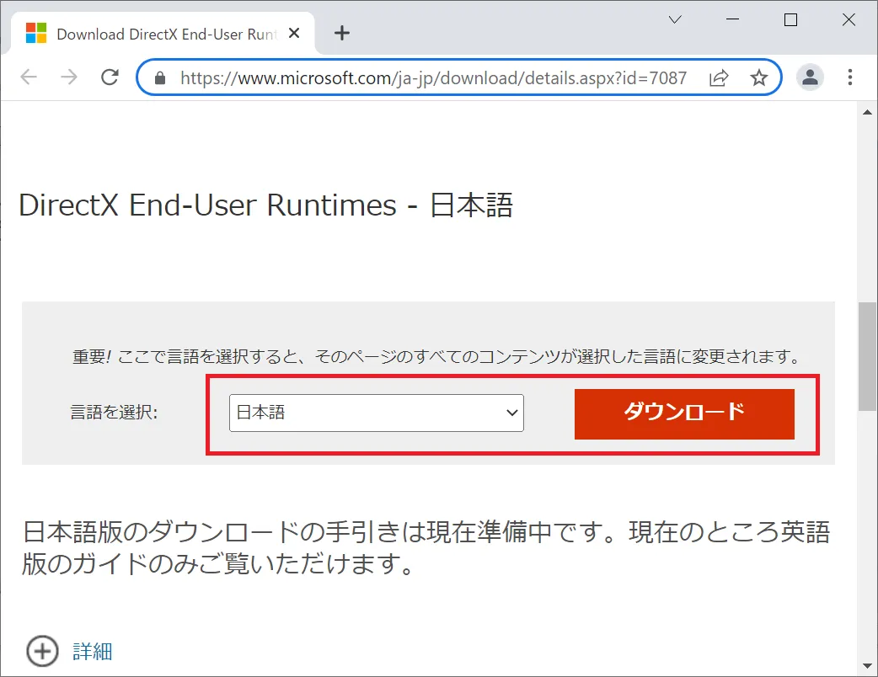878x677 pixels.
Task: Open a new tab with plus button
Action: (x=341, y=34)
